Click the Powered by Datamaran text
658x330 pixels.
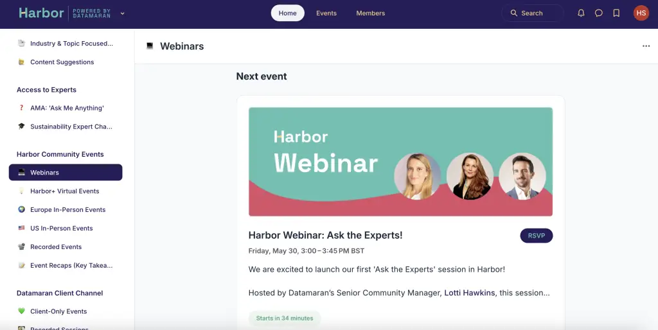coord(91,13)
